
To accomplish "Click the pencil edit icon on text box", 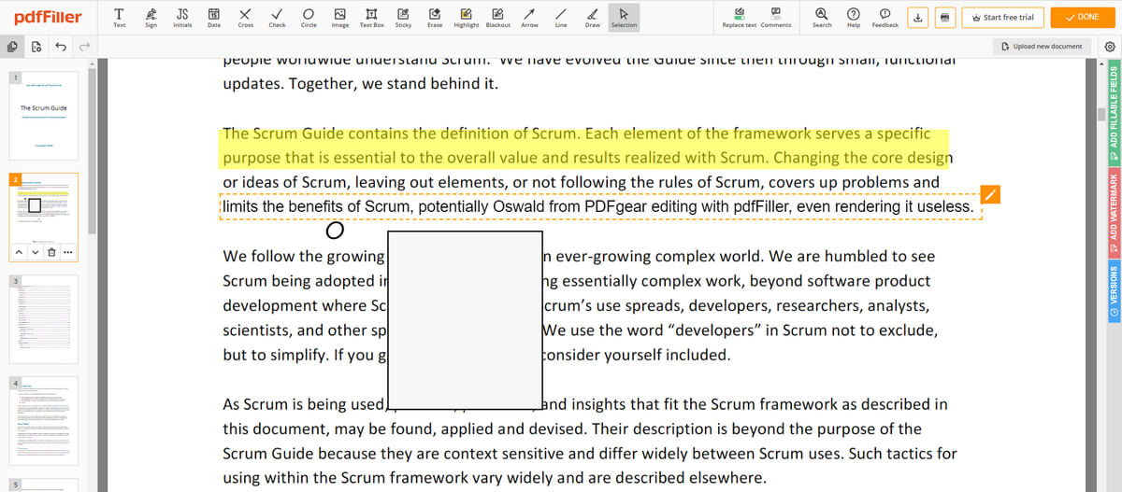I will coord(991,194).
